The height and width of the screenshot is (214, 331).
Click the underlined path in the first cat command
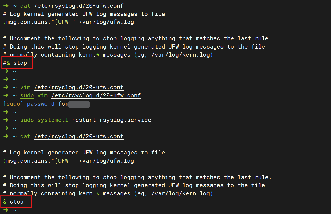click(x=79, y=6)
